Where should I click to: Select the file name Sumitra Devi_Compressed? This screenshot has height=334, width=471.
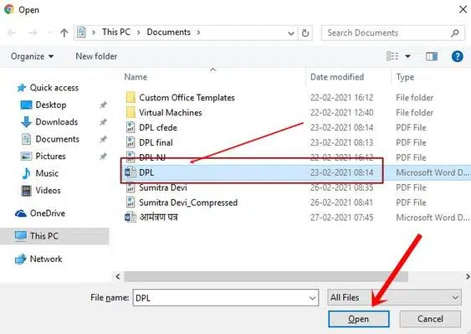point(188,203)
